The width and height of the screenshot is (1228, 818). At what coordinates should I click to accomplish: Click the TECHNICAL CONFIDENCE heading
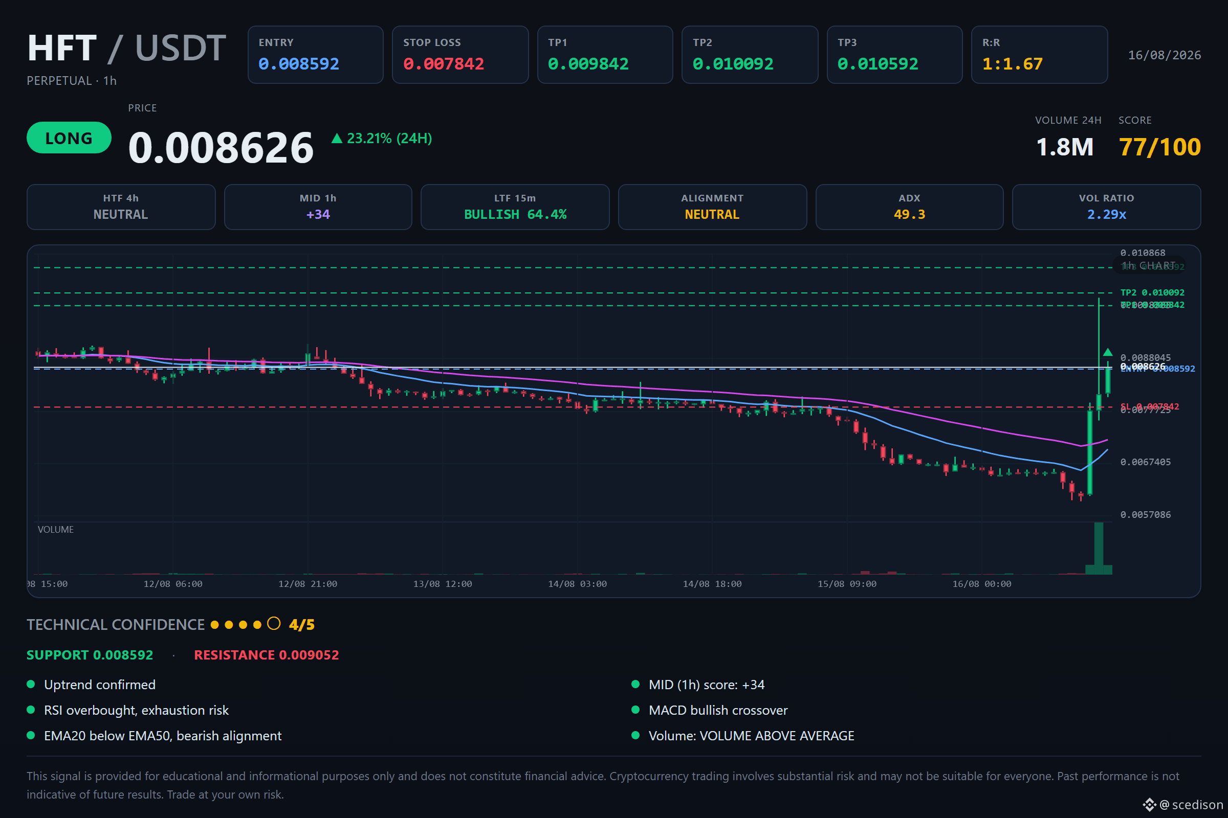click(x=116, y=624)
